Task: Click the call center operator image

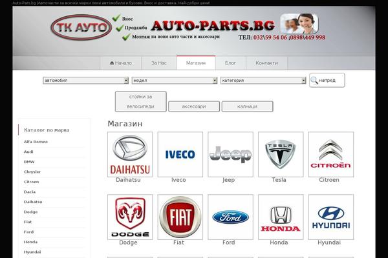Action: click(x=299, y=23)
